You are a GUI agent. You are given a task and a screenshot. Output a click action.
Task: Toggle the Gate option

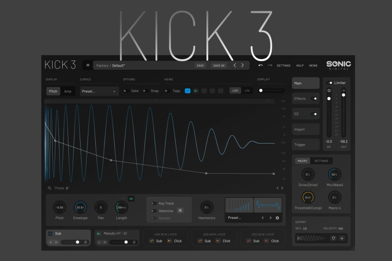click(126, 91)
